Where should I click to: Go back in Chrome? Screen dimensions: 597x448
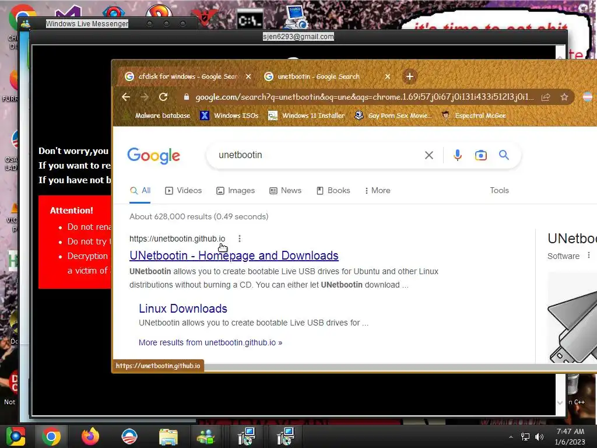(x=126, y=97)
